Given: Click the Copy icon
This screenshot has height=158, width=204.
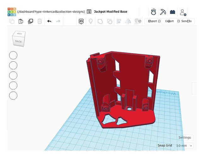Looking at the screenshot, I should [12, 21].
